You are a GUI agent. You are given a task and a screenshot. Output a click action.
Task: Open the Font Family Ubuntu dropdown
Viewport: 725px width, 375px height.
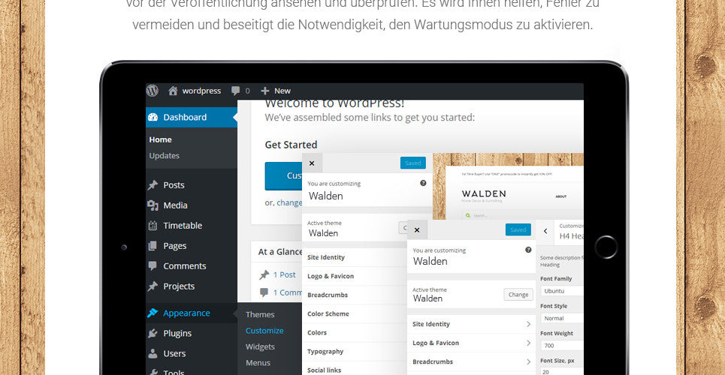click(x=562, y=291)
